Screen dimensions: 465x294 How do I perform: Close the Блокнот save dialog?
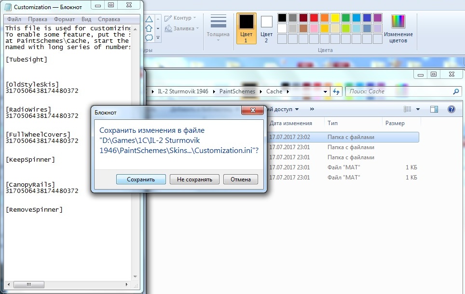click(x=253, y=110)
